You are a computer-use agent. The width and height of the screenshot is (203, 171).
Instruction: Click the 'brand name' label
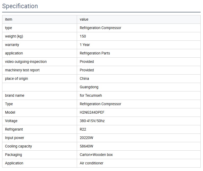pyautogui.click(x=15, y=95)
